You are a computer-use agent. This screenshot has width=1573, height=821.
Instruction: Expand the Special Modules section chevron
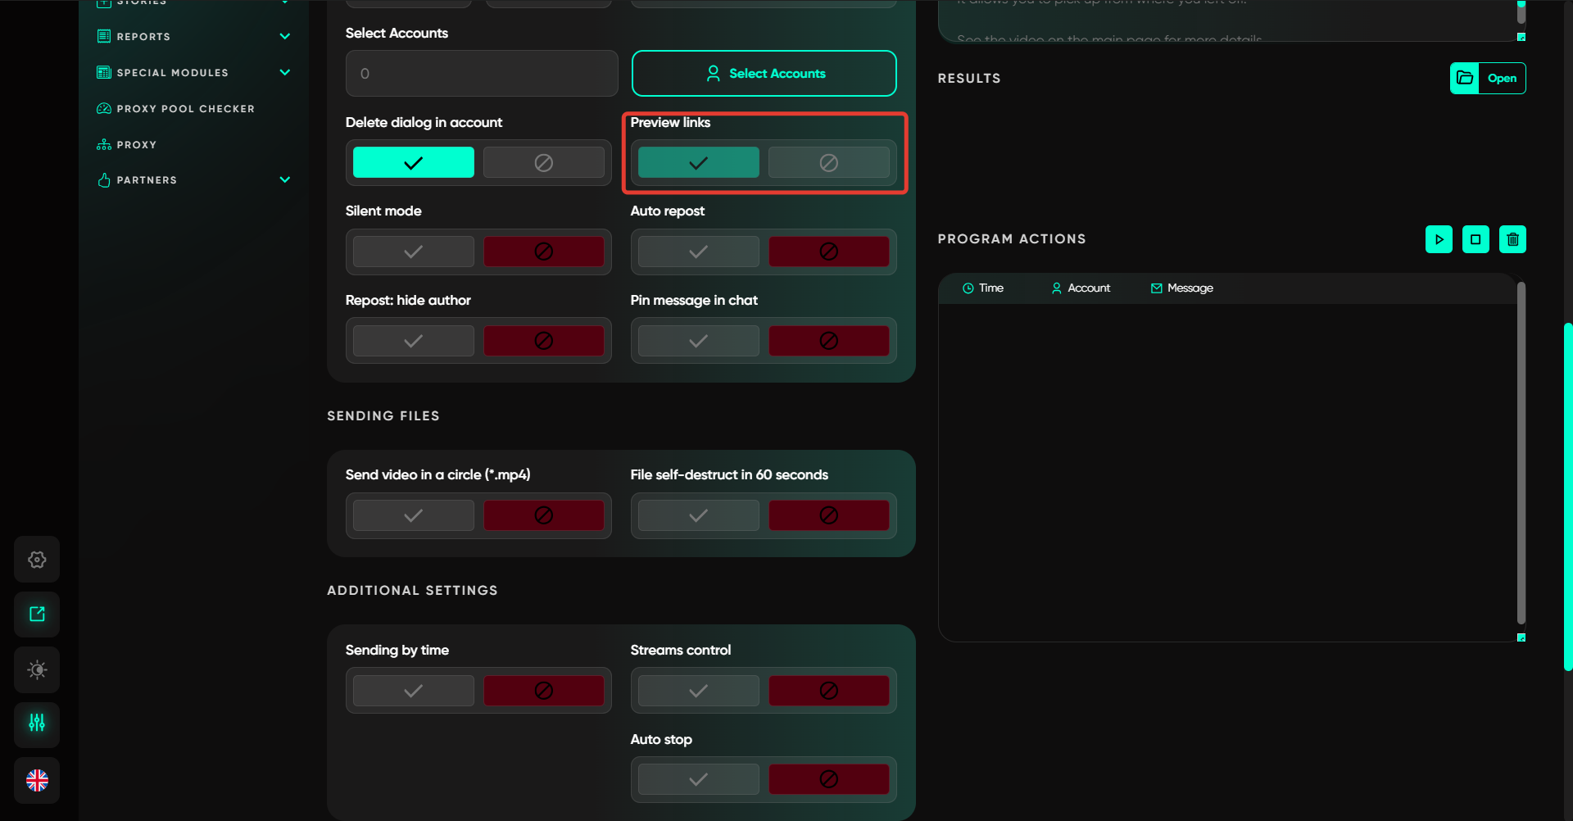[x=285, y=72]
